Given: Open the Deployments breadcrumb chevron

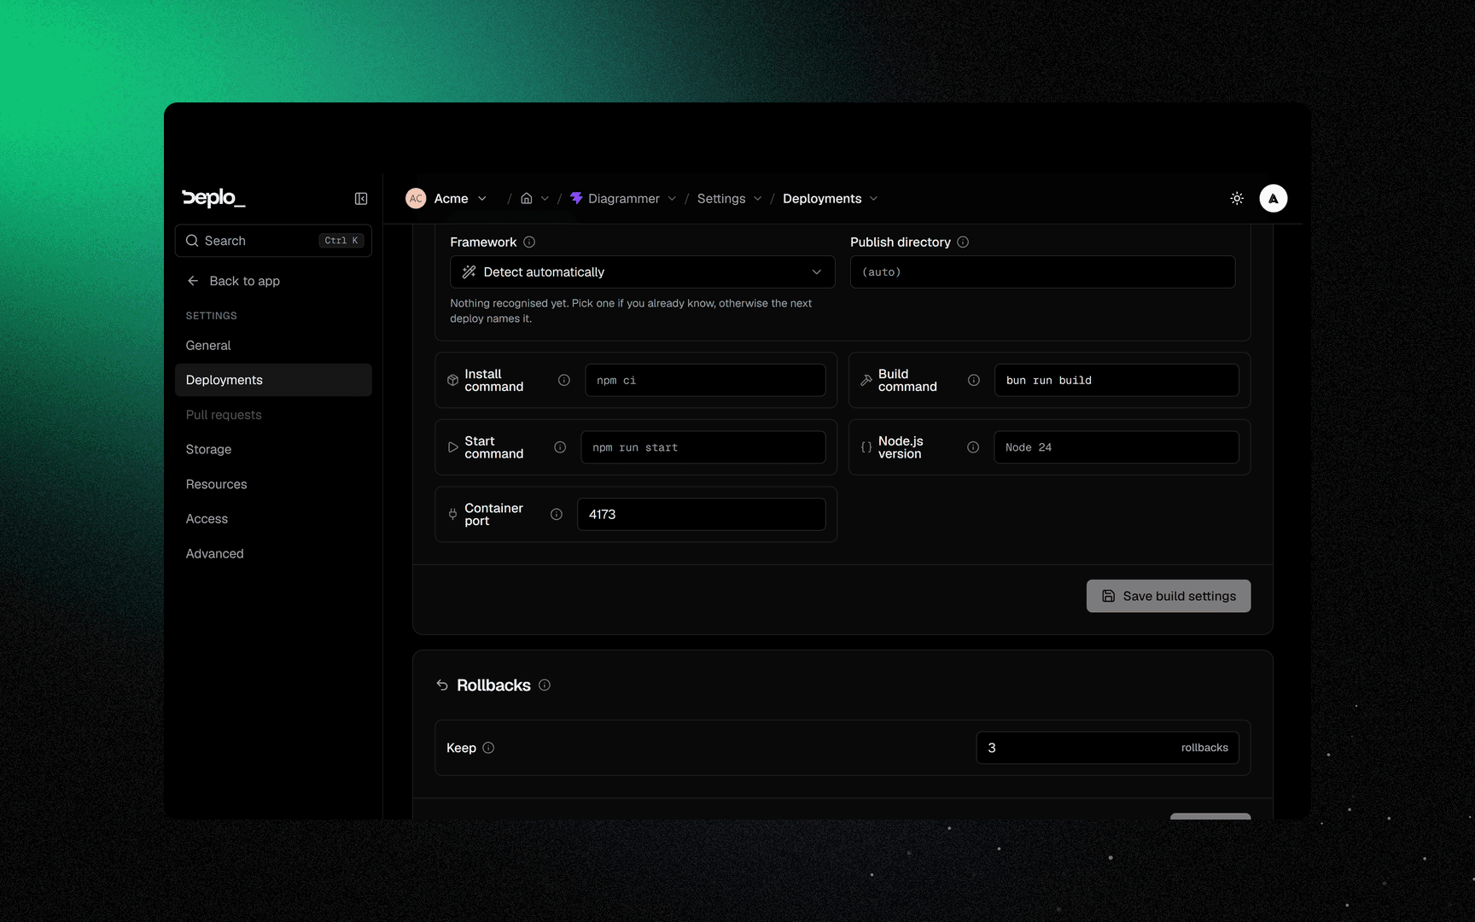Looking at the screenshot, I should tap(873, 198).
